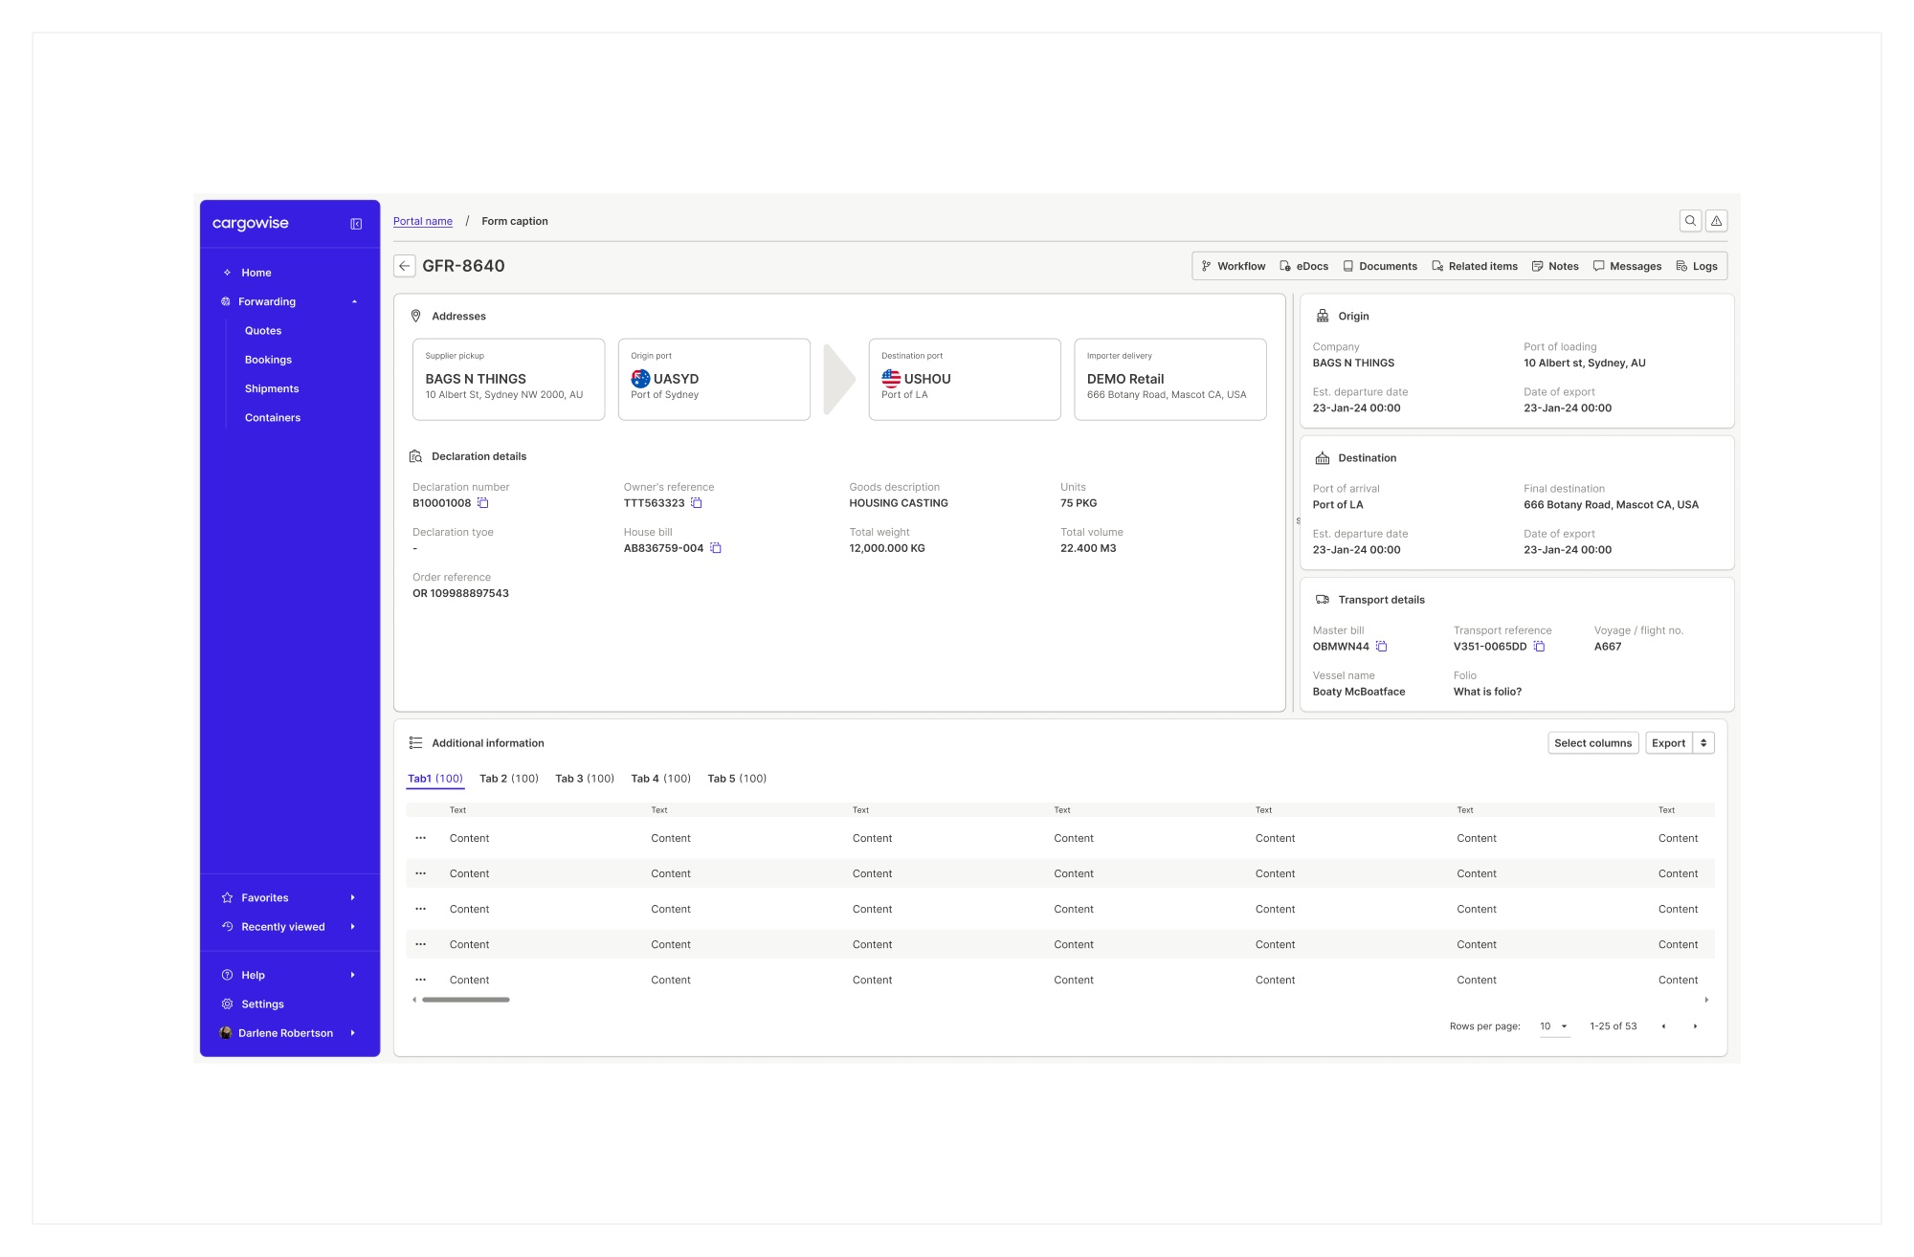Collapse the sidebar using the panel icon
This screenshot has width=1914, height=1257.
(x=356, y=224)
